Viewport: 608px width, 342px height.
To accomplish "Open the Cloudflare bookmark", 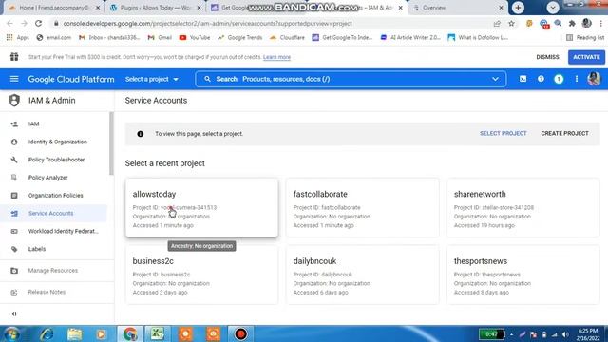I will click(287, 38).
